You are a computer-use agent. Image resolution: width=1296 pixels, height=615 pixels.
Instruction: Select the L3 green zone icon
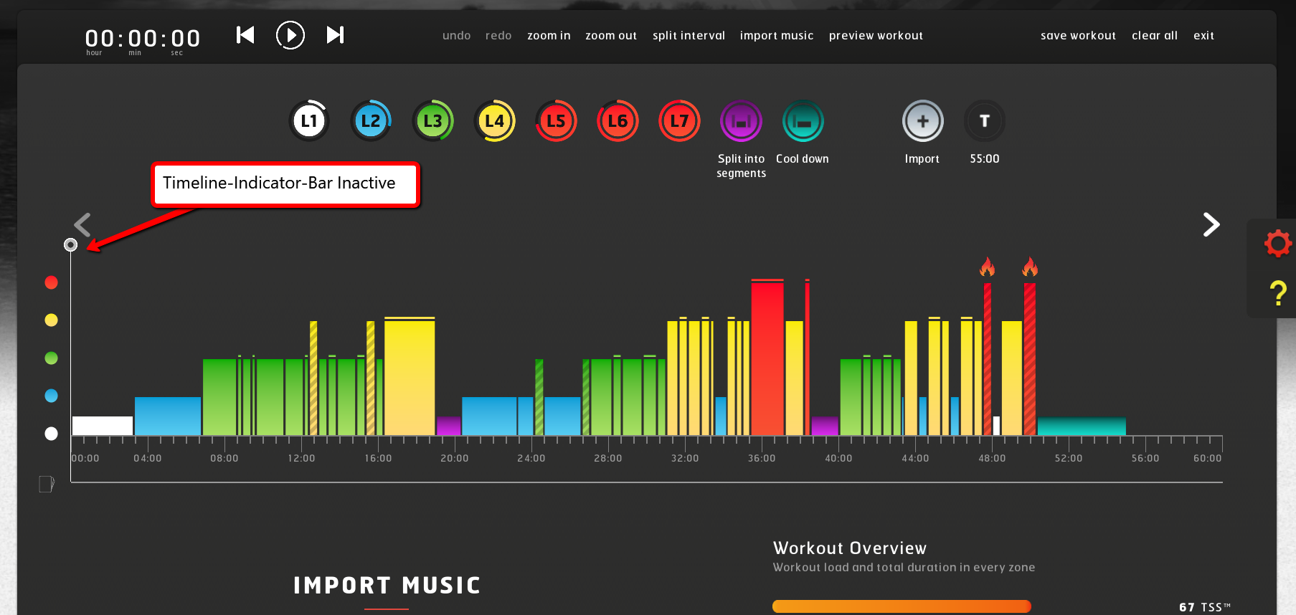tap(432, 121)
